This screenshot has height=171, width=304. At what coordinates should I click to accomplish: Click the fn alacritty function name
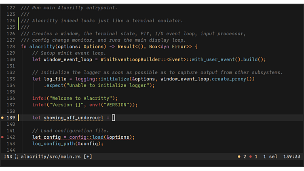pos(42,46)
